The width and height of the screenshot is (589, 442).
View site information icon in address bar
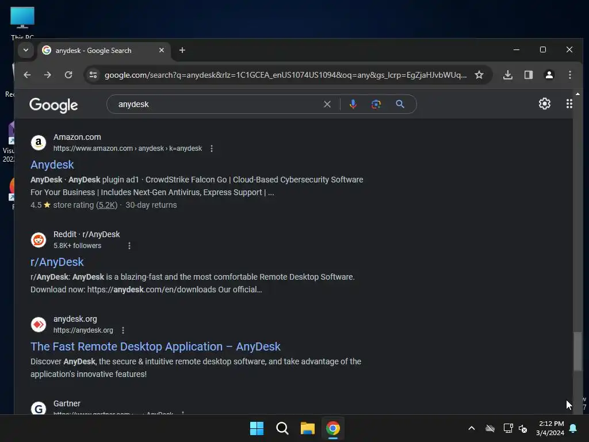93,75
